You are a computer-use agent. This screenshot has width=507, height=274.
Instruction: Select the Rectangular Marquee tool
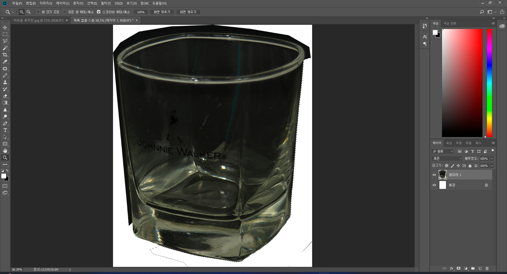[x=5, y=34]
